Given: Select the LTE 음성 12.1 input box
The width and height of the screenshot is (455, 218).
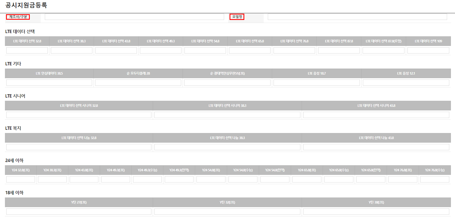Looking at the screenshot, I should point(406,83).
